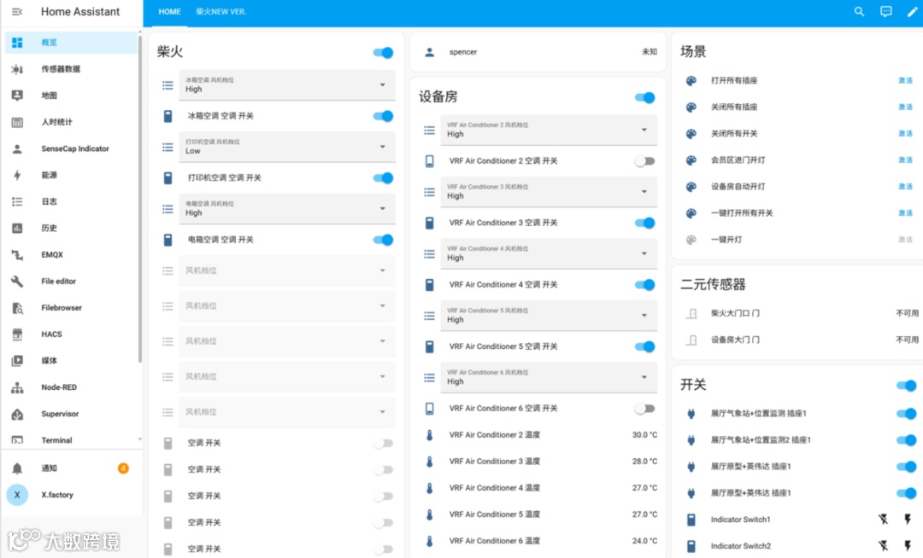This screenshot has height=558, width=923.
Task: Activate the 一键打开所有开关 scene
Action: tap(905, 212)
